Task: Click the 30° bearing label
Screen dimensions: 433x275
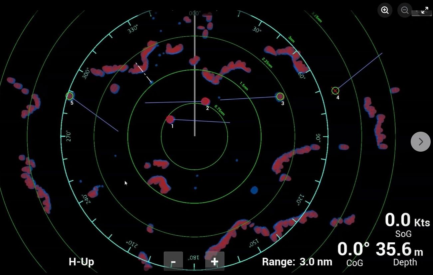Action: pos(257,30)
